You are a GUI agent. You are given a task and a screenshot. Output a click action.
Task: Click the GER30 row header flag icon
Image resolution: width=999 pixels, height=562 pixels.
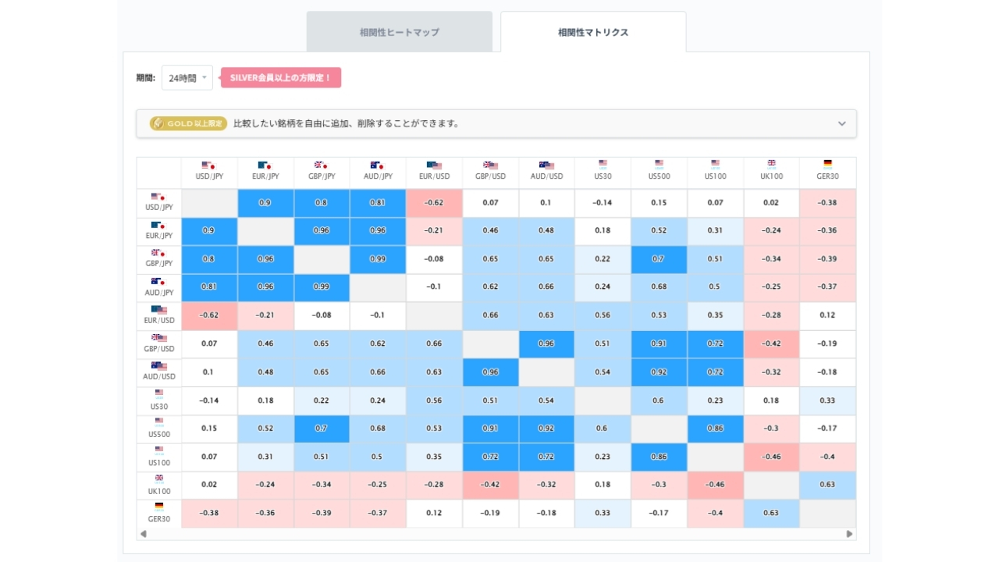pyautogui.click(x=158, y=507)
